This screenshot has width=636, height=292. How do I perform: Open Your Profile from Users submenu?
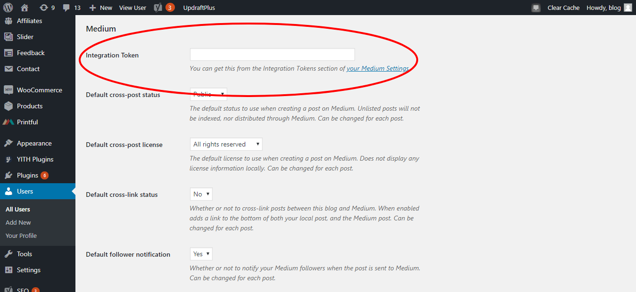(21, 235)
